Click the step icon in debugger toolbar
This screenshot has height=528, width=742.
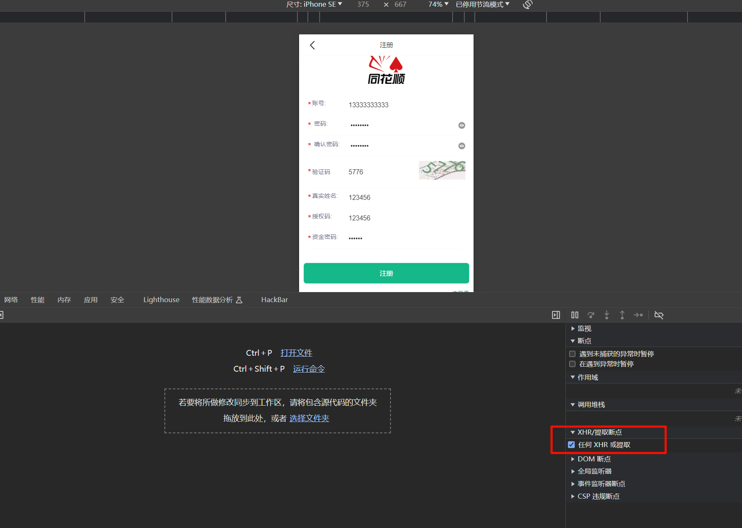pyautogui.click(x=638, y=315)
